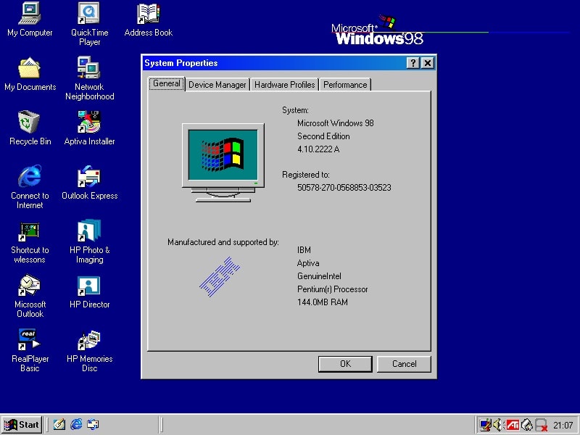580x435 pixels.
Task: Click the first quick launch notepad icon
Action: (59, 424)
